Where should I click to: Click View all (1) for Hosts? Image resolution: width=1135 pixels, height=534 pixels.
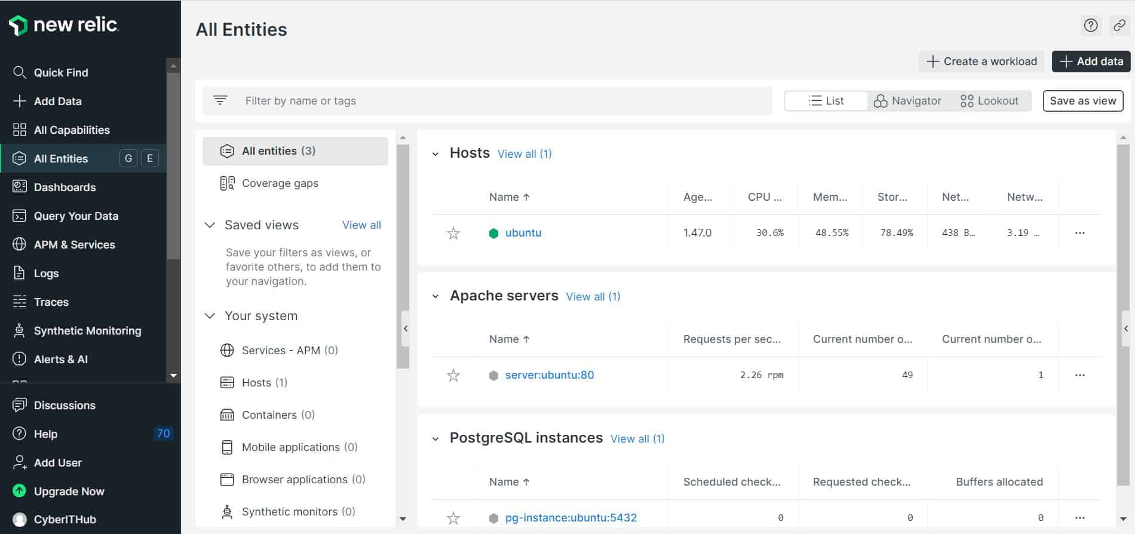tap(524, 154)
